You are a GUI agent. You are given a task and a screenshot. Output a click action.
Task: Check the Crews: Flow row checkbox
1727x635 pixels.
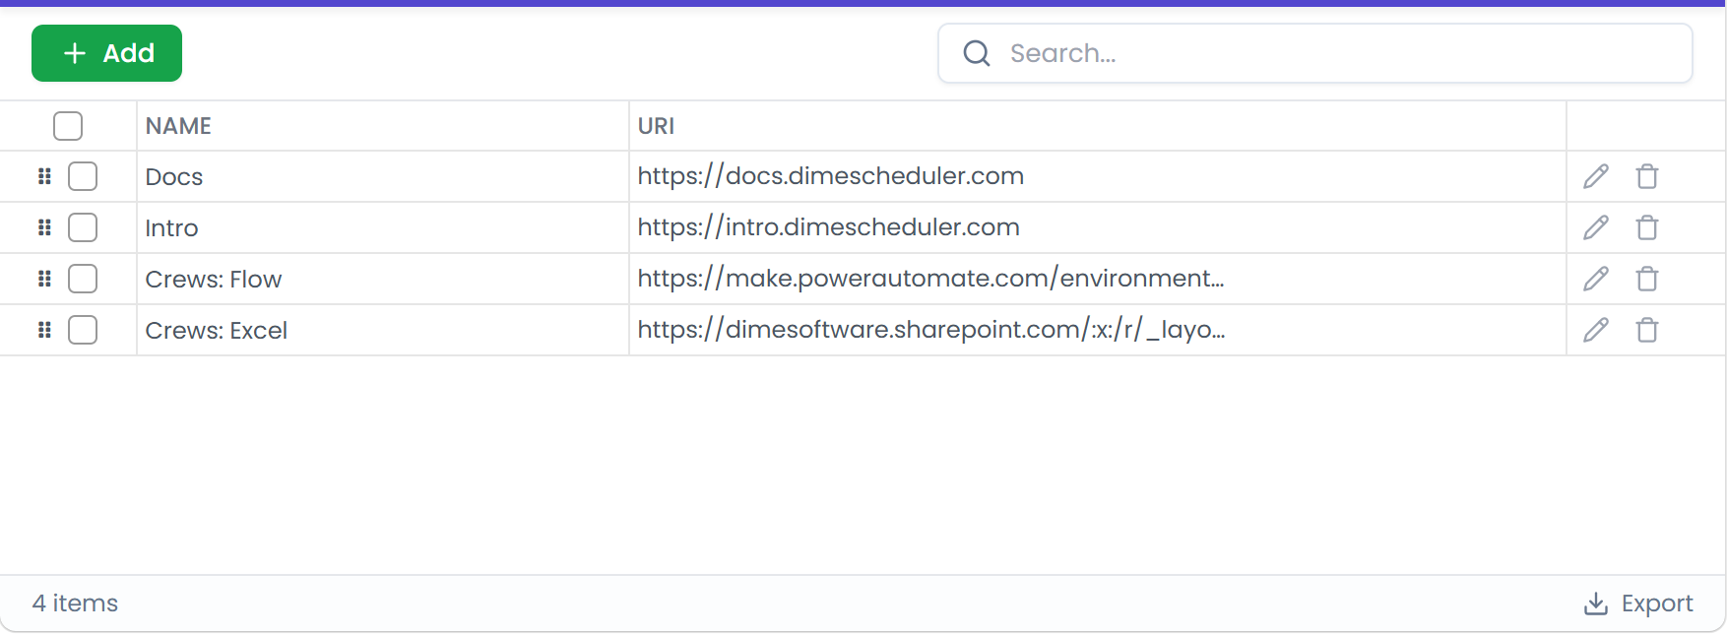click(x=83, y=279)
